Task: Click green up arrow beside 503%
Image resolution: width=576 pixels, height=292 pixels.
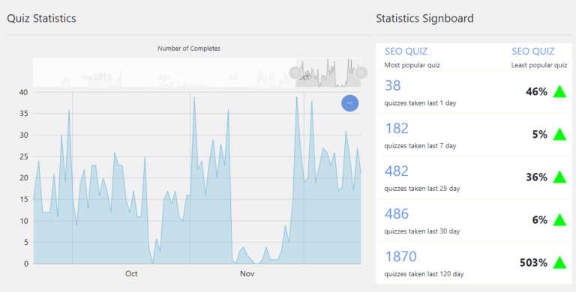Action: 559,263
